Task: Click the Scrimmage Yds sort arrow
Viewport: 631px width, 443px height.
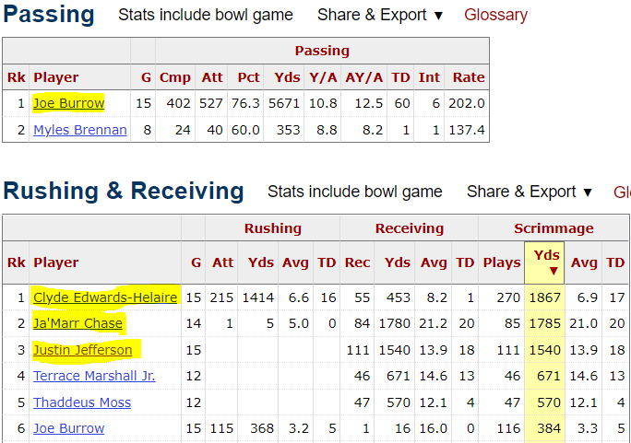Action: click(554, 271)
